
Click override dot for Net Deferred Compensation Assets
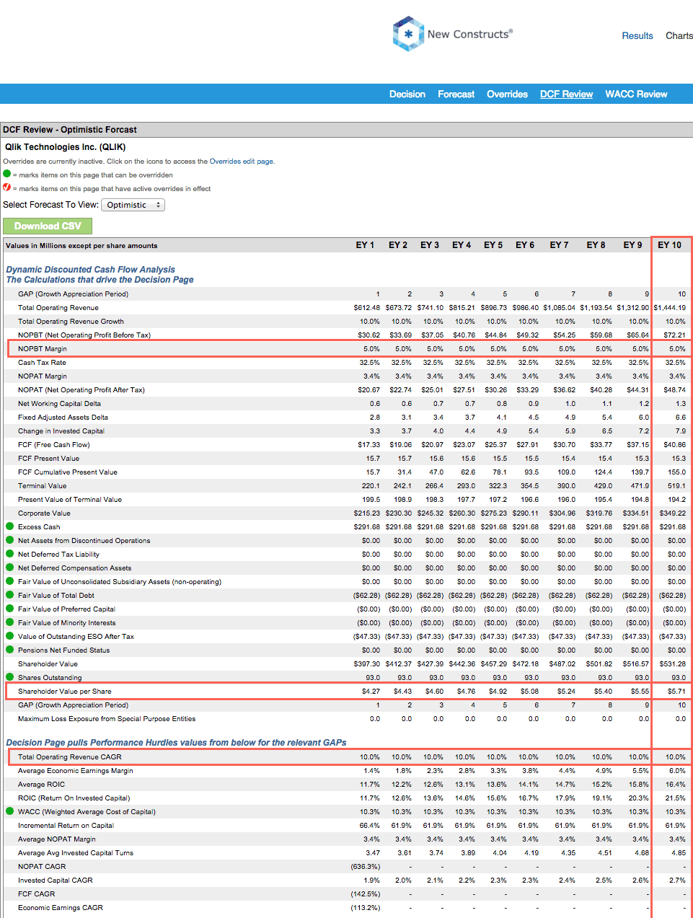tap(10, 568)
